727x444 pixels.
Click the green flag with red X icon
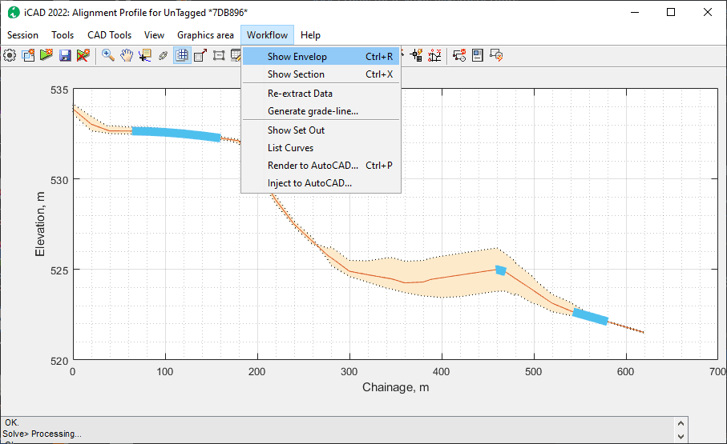tap(82, 55)
